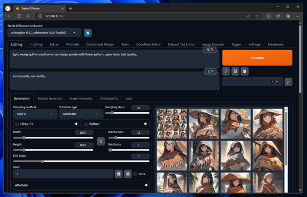Click the read-prompt arrow icon under Generate

(x=226, y=71)
